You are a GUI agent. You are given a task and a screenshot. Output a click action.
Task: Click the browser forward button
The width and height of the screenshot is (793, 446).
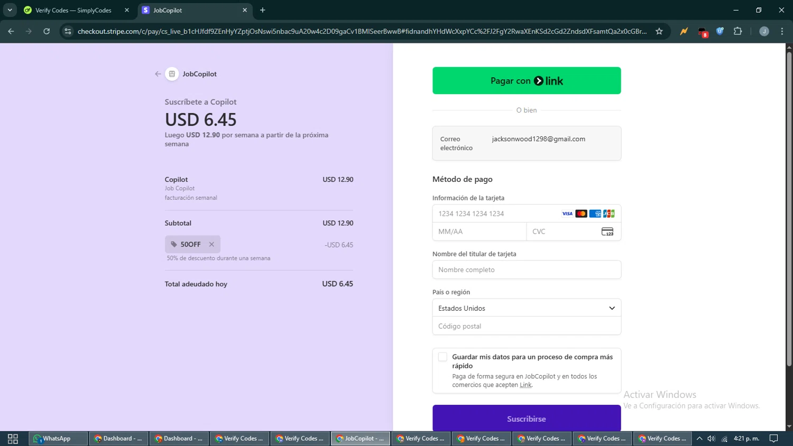pos(29,31)
